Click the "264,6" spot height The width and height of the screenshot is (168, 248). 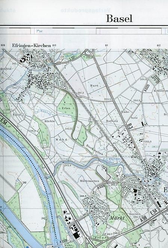pyautogui.click(x=143, y=80)
